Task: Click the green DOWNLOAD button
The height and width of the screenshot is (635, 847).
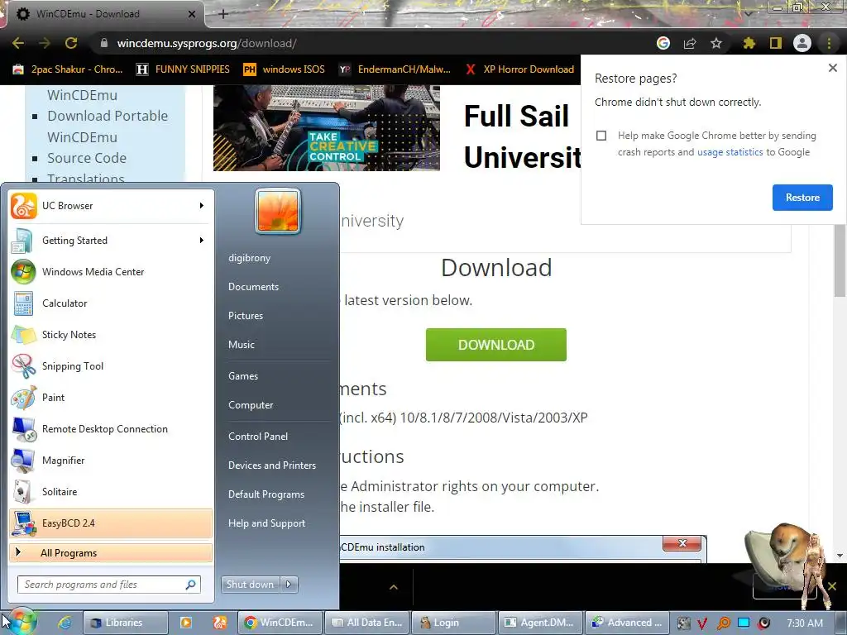Action: (496, 345)
